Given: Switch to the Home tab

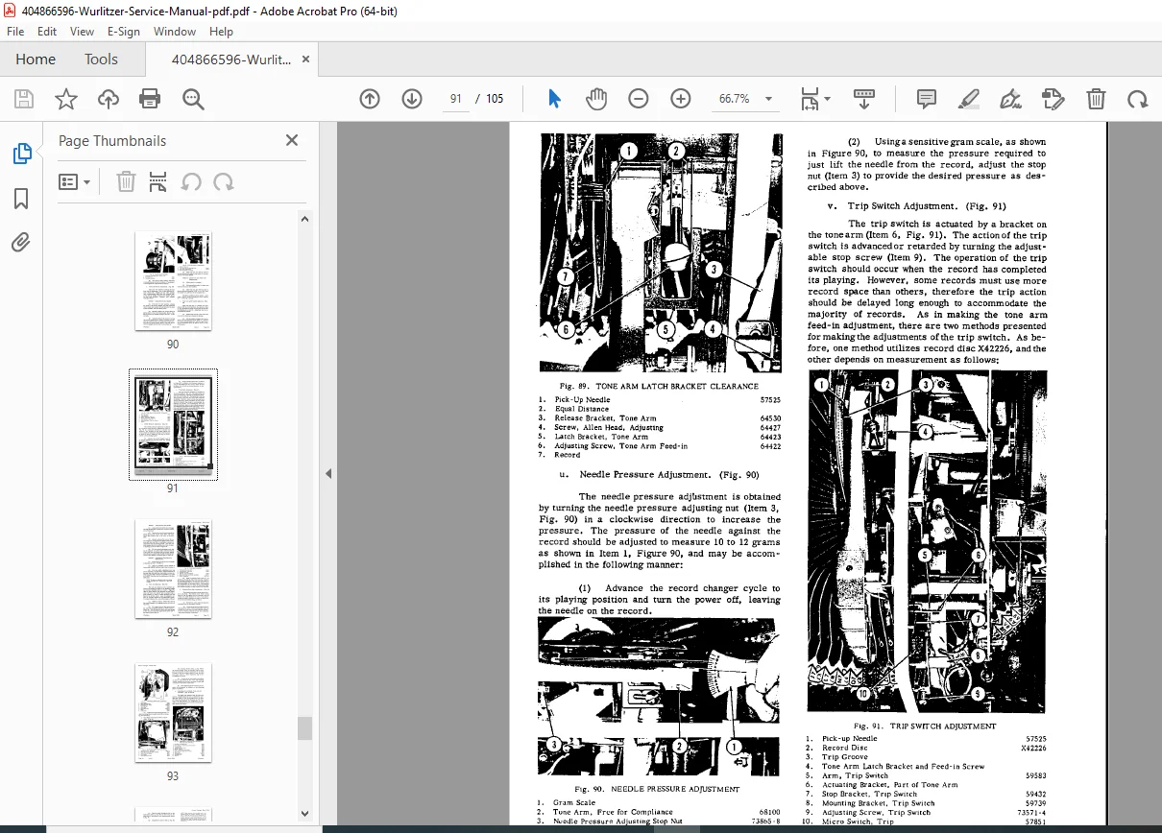Looking at the screenshot, I should pos(36,59).
